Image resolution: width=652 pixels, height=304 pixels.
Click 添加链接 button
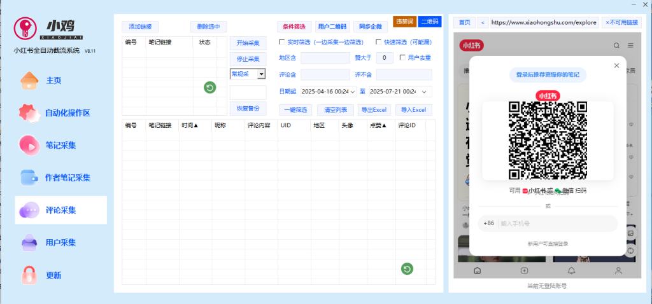click(x=140, y=27)
